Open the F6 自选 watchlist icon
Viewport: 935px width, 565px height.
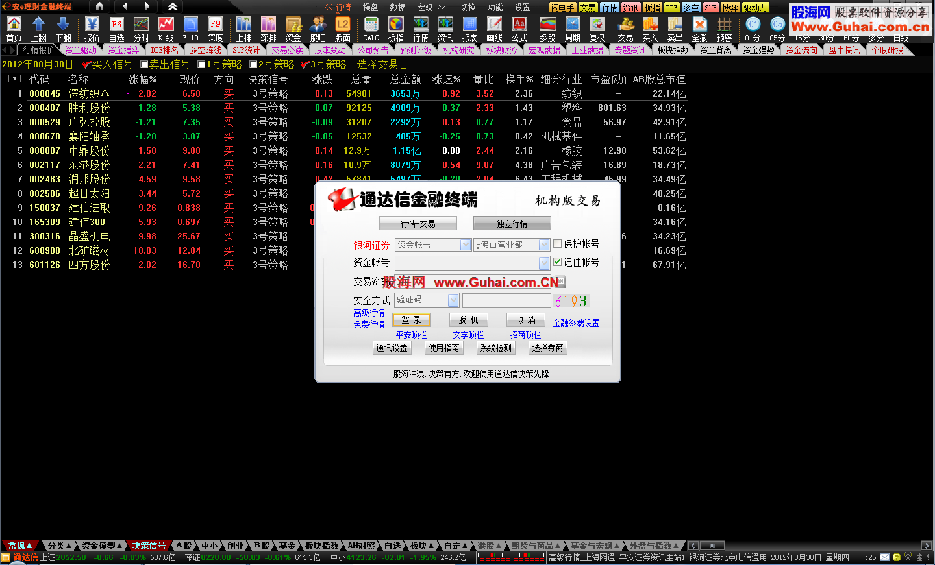[116, 29]
